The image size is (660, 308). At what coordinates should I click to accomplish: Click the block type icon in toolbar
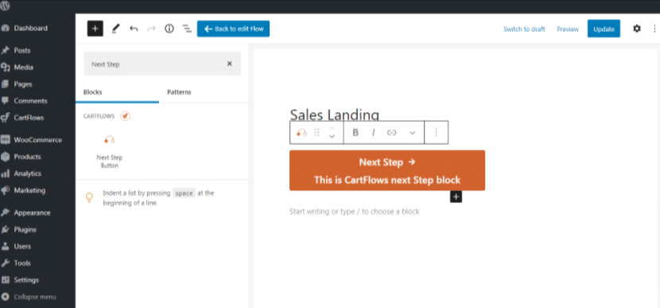[301, 133]
